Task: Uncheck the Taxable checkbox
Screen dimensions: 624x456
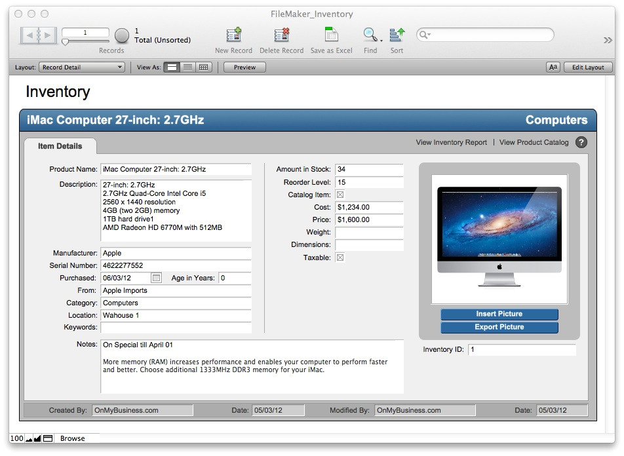Action: coord(340,257)
